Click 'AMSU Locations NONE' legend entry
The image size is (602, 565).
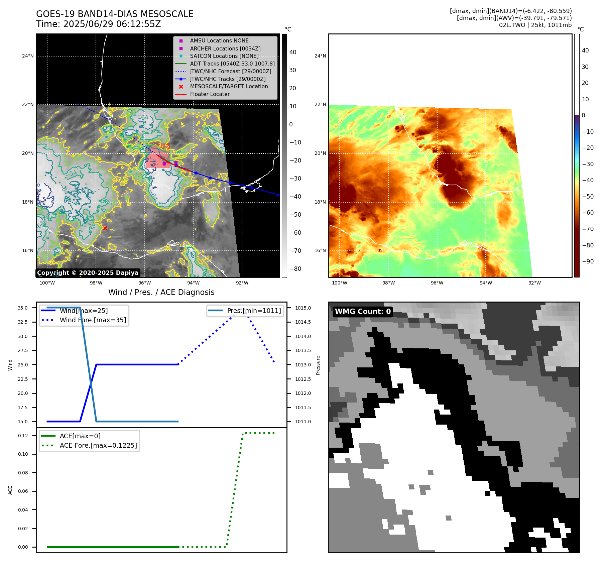(219, 41)
